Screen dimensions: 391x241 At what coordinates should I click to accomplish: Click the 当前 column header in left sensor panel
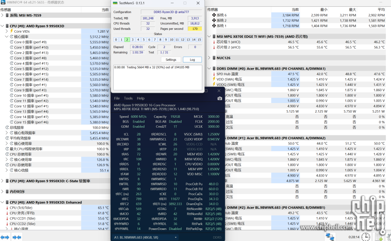[x=105, y=10]
